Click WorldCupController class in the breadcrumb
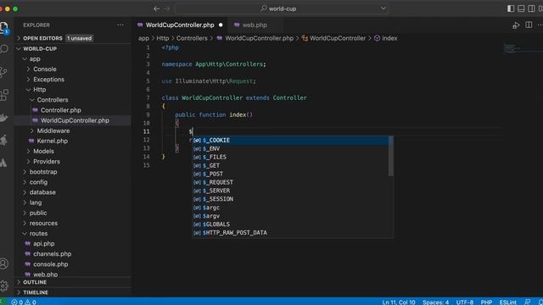Image resolution: width=543 pixels, height=305 pixels. tap(333, 38)
